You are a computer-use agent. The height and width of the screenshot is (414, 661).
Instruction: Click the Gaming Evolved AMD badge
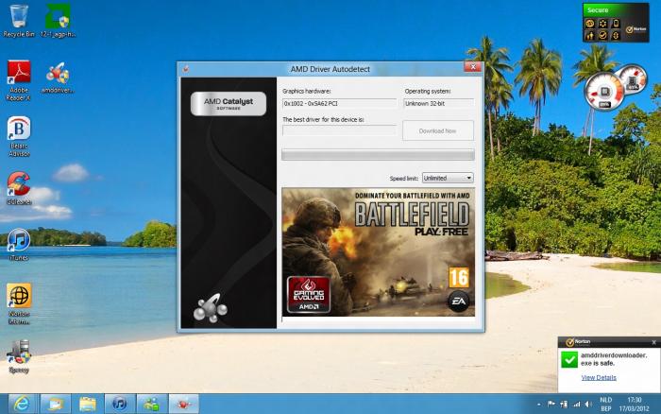tap(309, 294)
